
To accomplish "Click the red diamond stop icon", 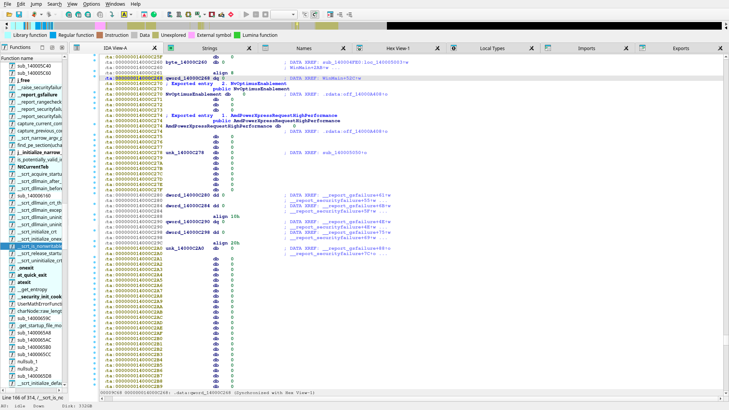I will click(x=231, y=14).
